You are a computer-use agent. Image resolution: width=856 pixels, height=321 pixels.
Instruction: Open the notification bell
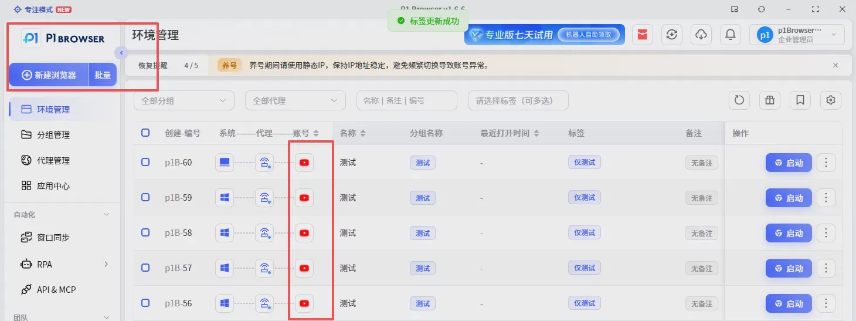click(731, 35)
